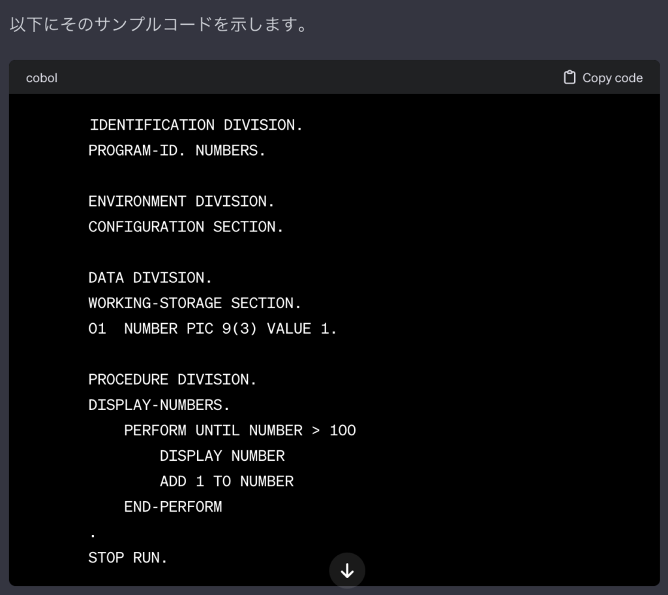Click the Copy code button text
Image resolution: width=668 pixels, height=595 pixels.
pyautogui.click(x=612, y=78)
